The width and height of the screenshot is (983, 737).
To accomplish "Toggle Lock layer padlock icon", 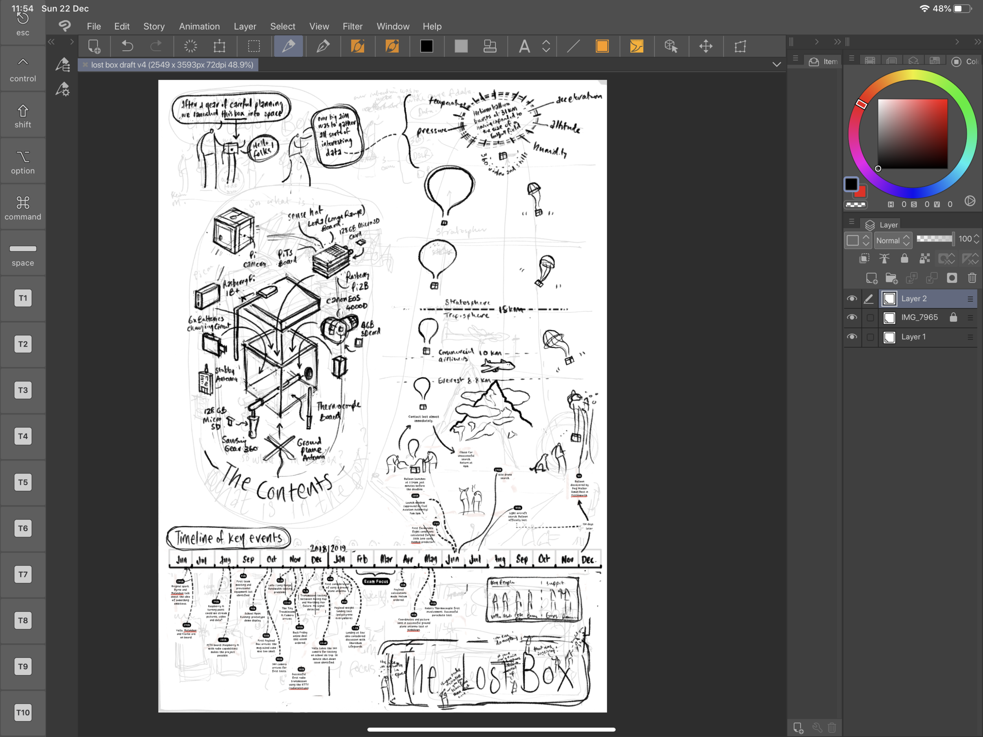I will [x=904, y=259].
